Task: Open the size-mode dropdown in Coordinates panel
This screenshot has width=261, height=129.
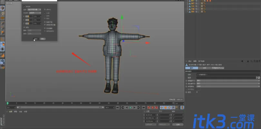Action: tap(164, 125)
